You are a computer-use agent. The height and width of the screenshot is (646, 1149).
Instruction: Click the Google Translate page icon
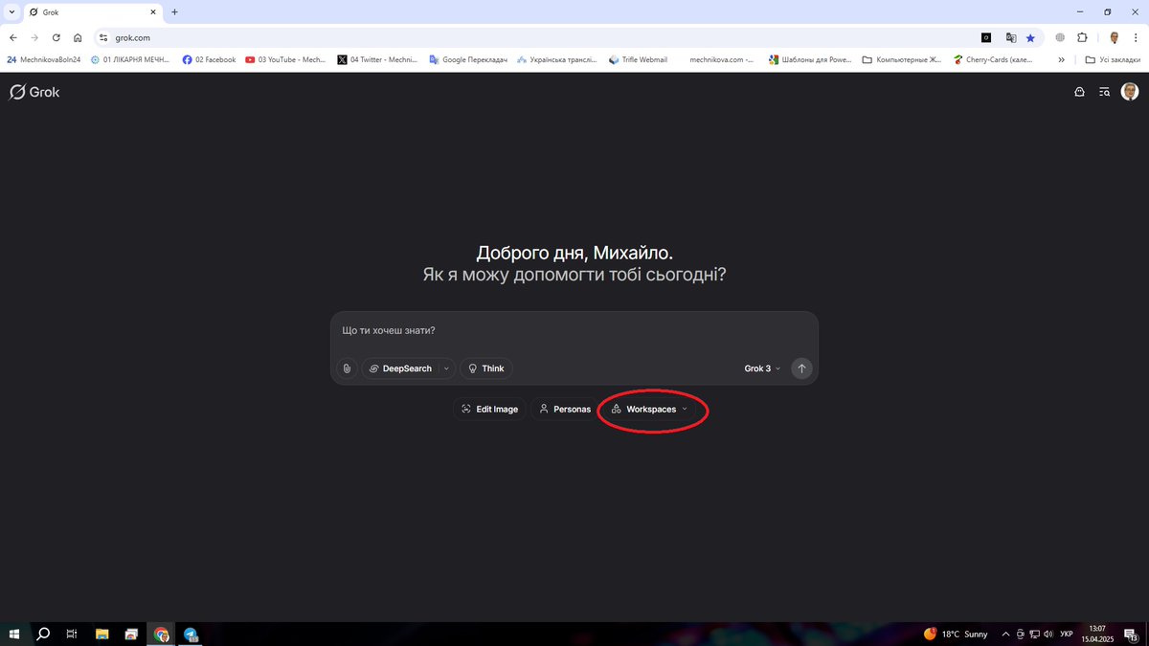click(x=1011, y=38)
